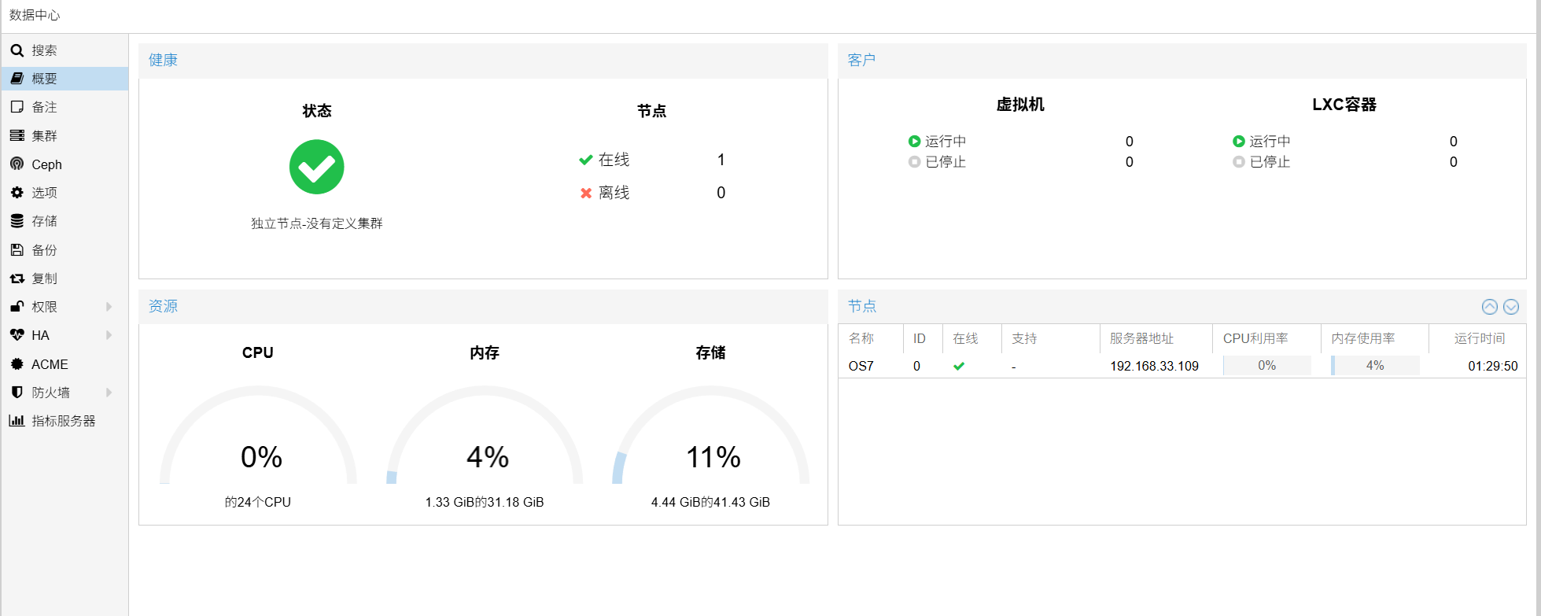Screen dimensions: 1541x616
Task: Open the Ceph section icon
Action: pyautogui.click(x=17, y=164)
